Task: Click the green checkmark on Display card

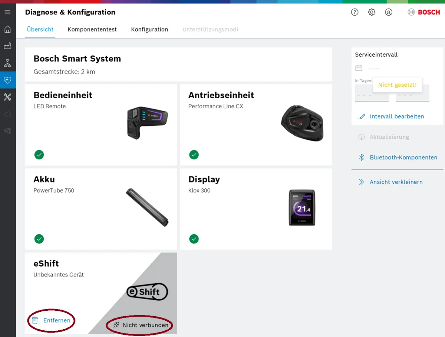Action: coord(194,239)
